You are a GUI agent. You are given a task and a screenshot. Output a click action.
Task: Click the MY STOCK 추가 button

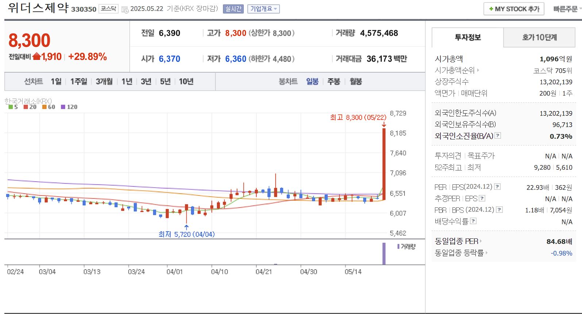514,9
